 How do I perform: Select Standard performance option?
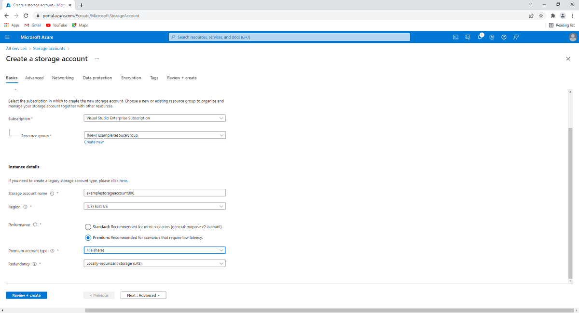pos(88,226)
